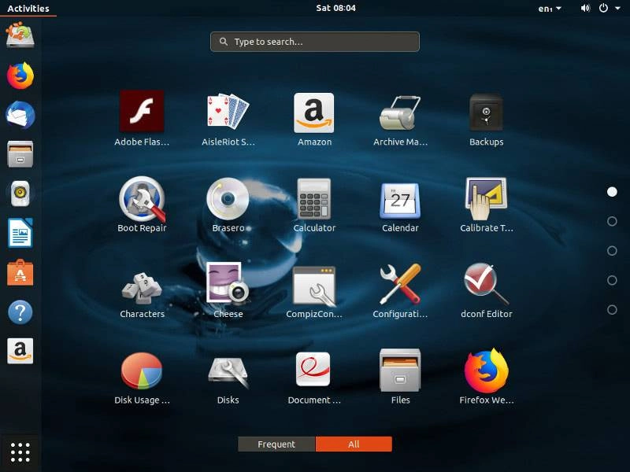This screenshot has width=630, height=472.
Task: Go to third app page indicator
Action: (612, 251)
